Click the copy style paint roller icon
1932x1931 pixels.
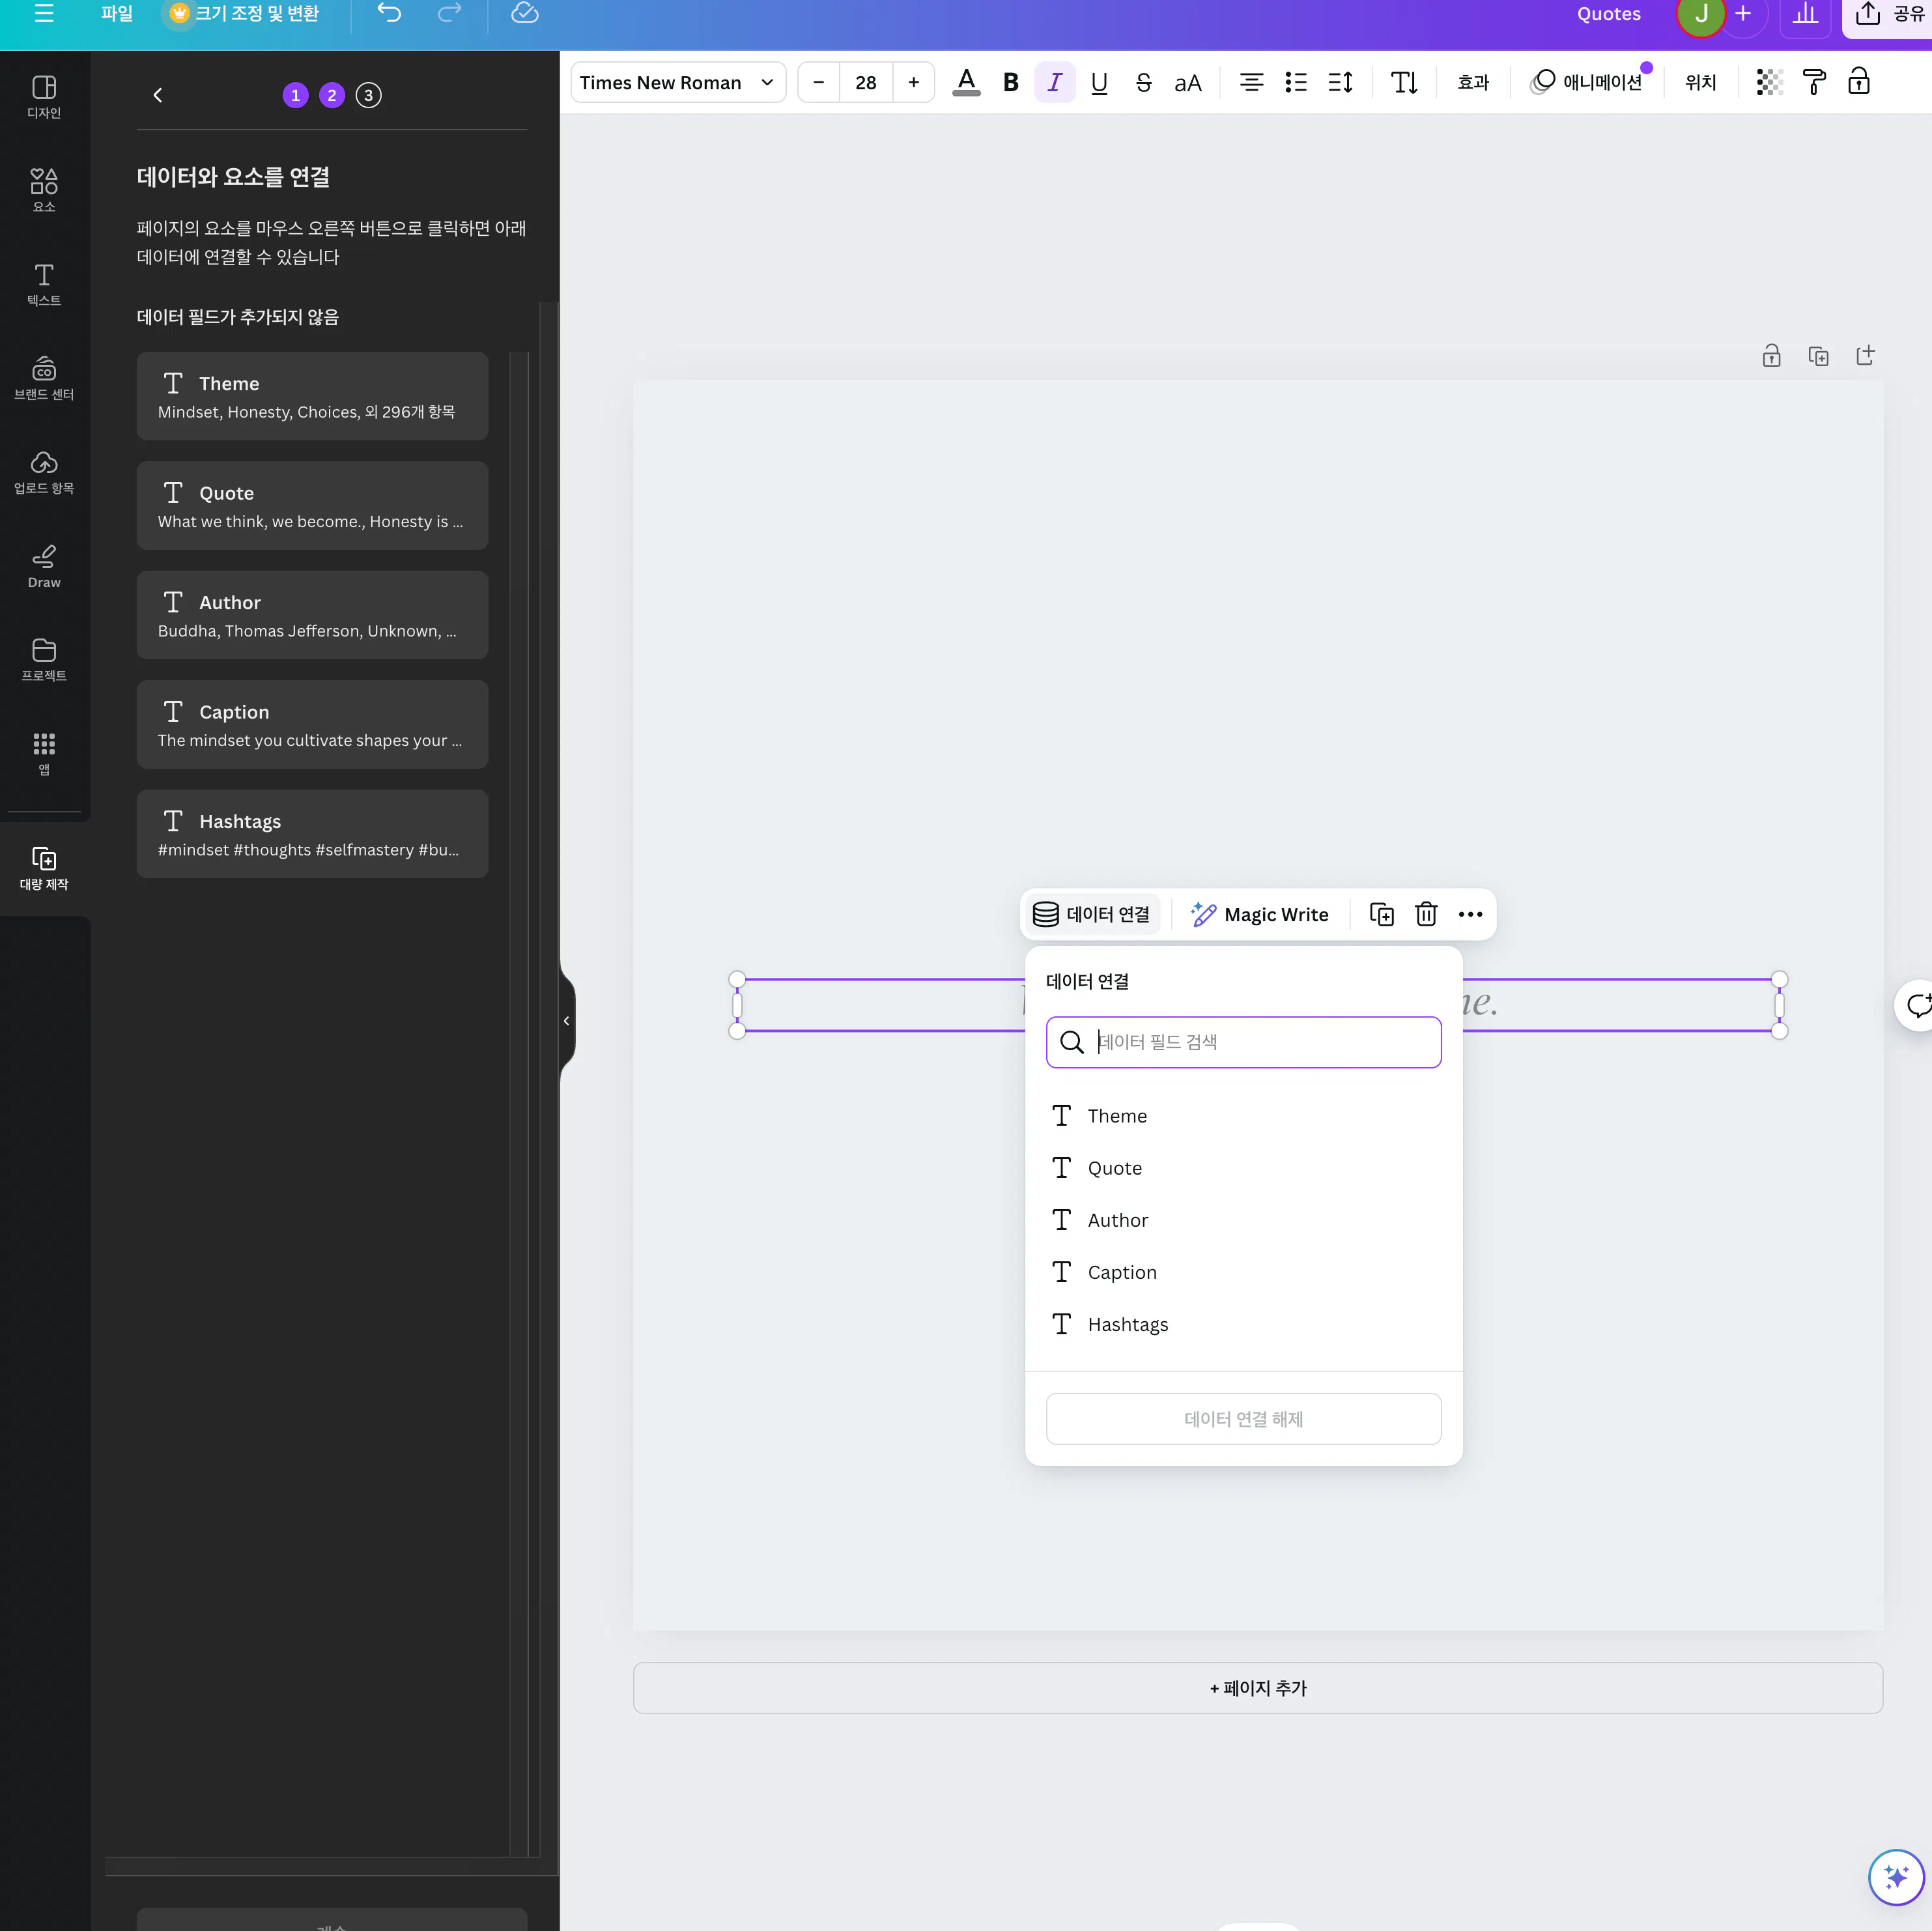click(1813, 82)
